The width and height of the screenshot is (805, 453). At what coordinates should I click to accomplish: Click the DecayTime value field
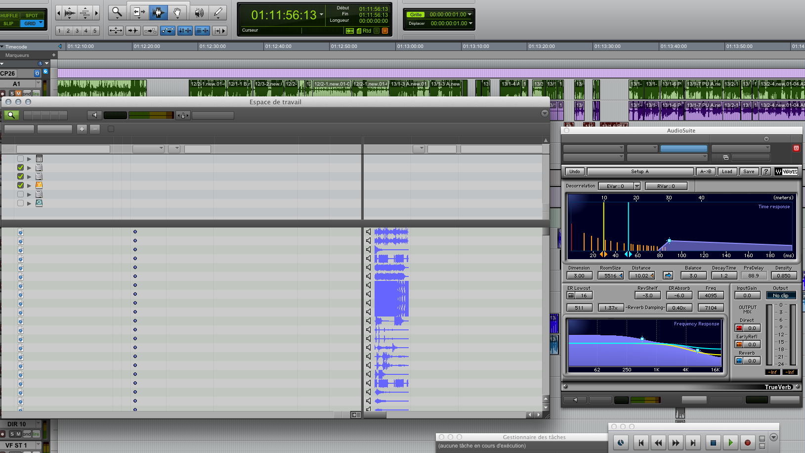coord(724,276)
